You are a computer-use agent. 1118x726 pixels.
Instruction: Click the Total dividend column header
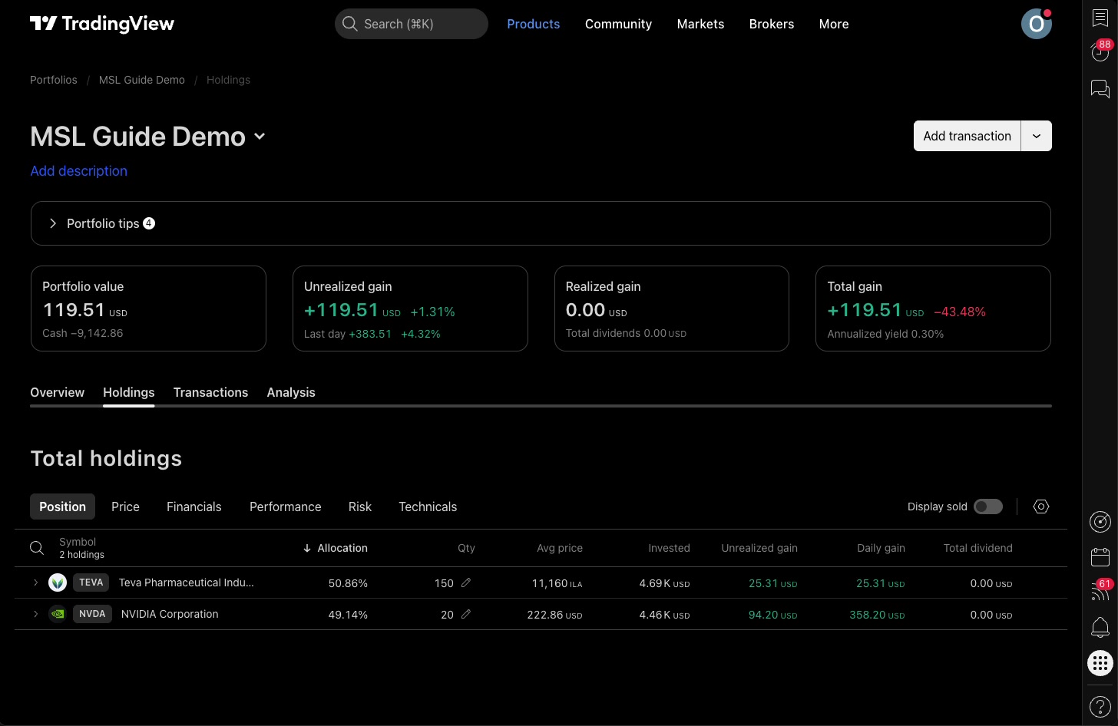[978, 548]
